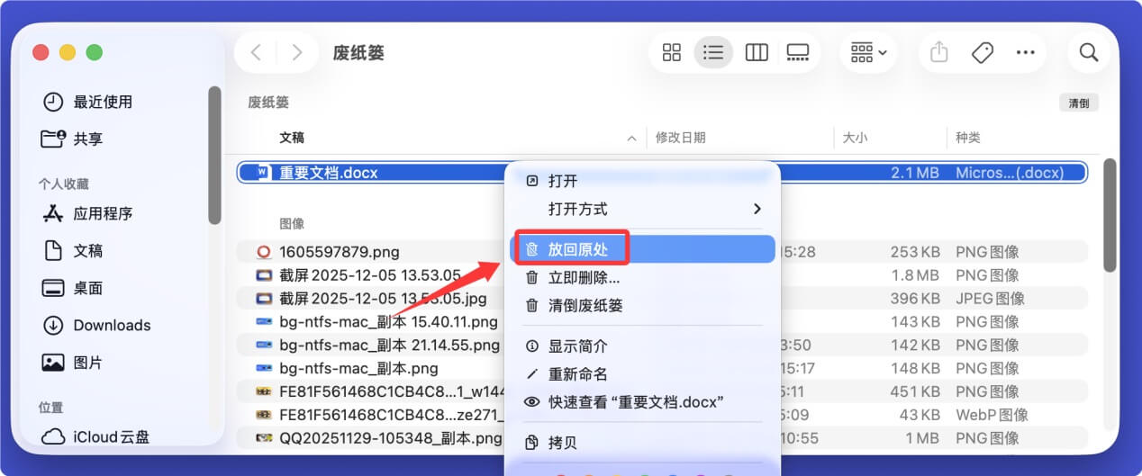Click the file list vertical scrollbar
1142x476 pixels.
(1110, 215)
